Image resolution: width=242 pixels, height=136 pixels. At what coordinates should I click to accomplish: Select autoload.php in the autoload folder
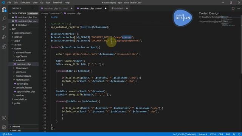[23, 64]
